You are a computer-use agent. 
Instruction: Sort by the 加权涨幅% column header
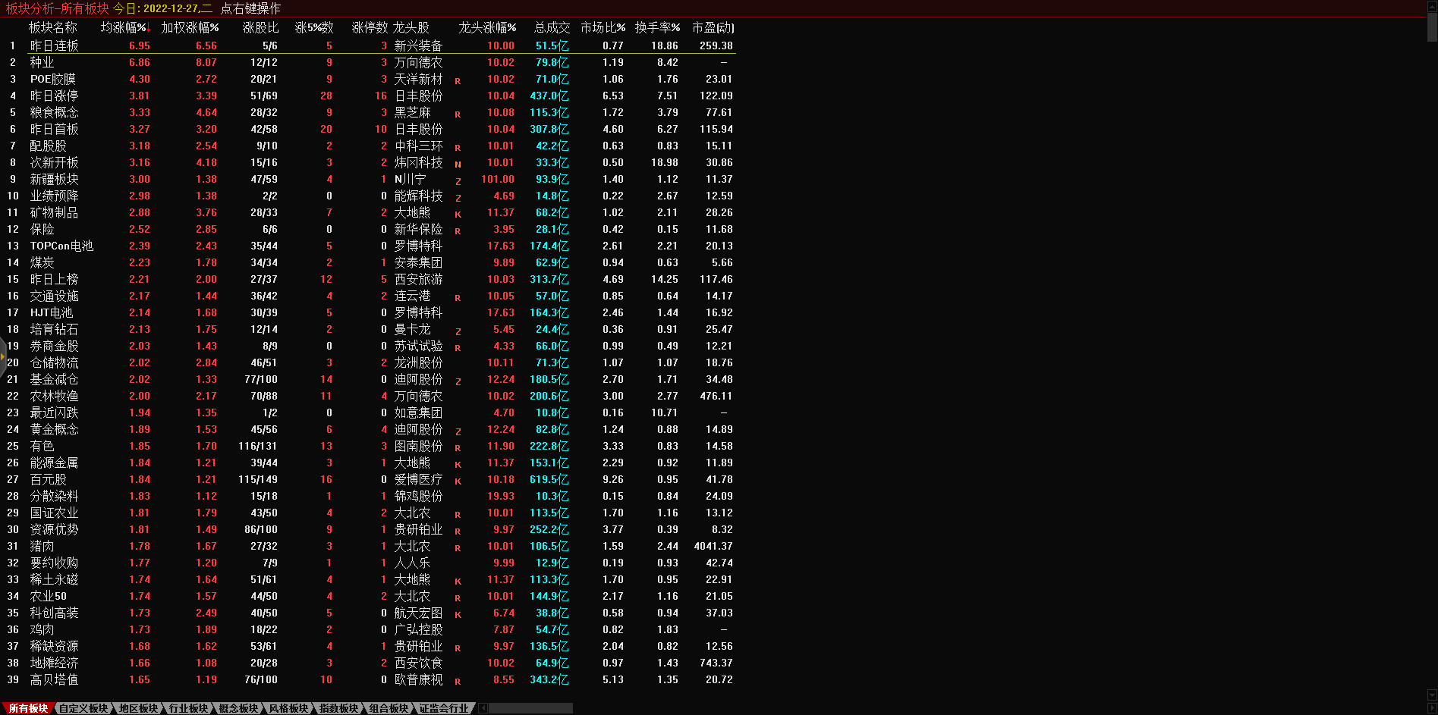click(190, 27)
